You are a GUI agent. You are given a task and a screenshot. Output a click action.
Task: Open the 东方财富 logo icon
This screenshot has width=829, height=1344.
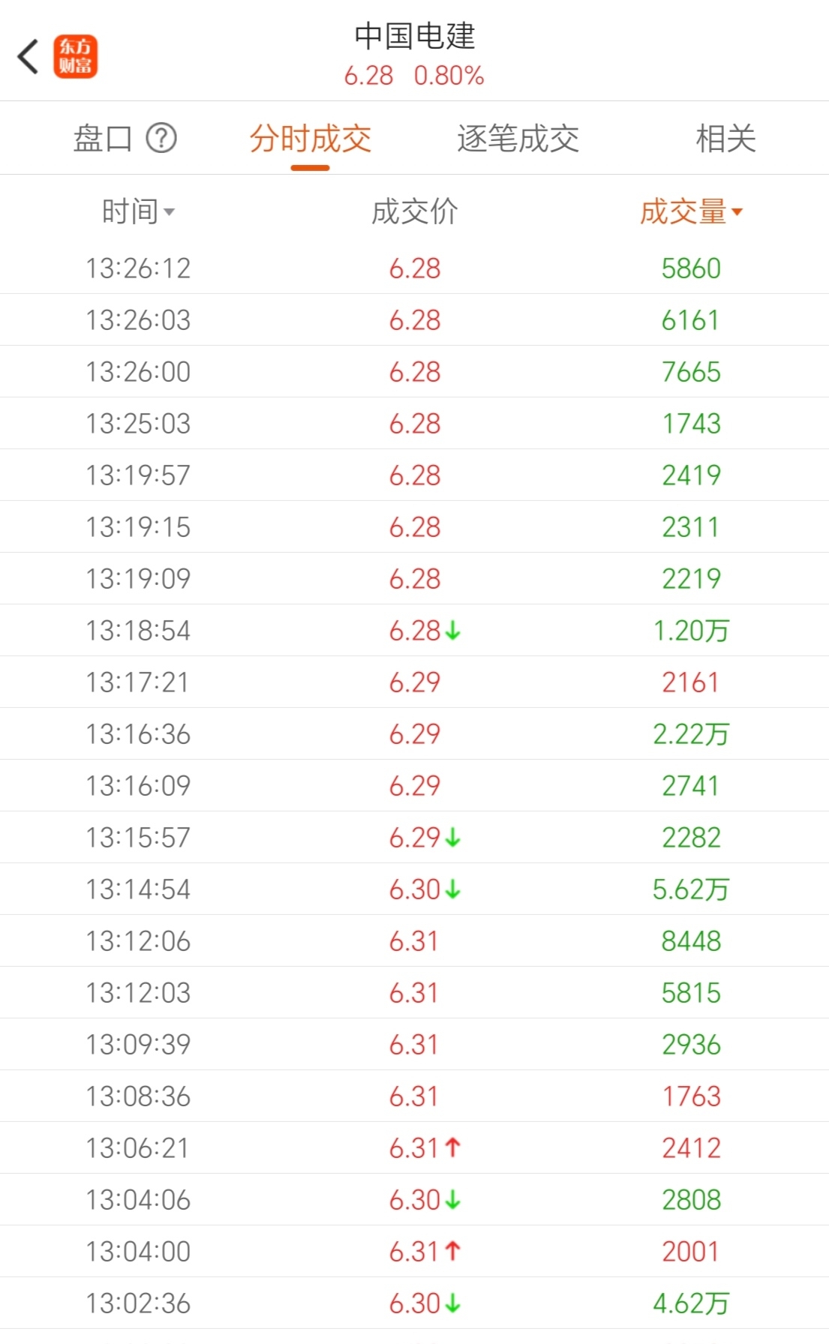click(75, 57)
